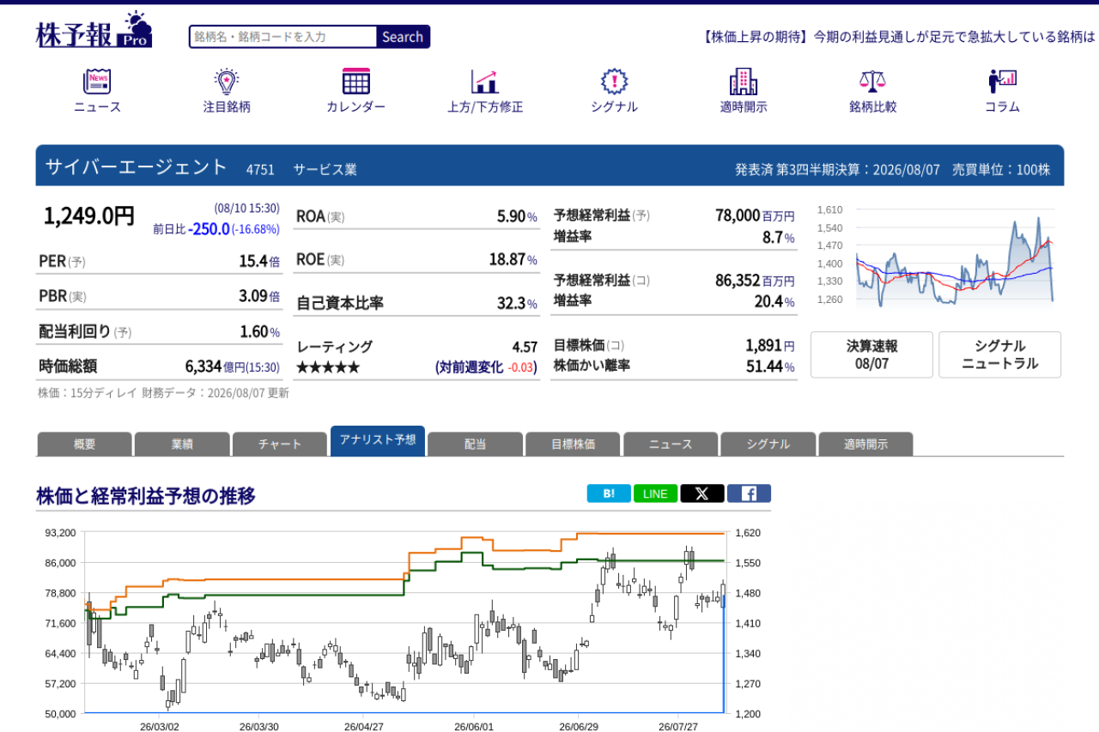Viewport: 1099px width, 732px height.
Task: Click the 株価かい離率 value 51.44%
Action: (x=770, y=366)
